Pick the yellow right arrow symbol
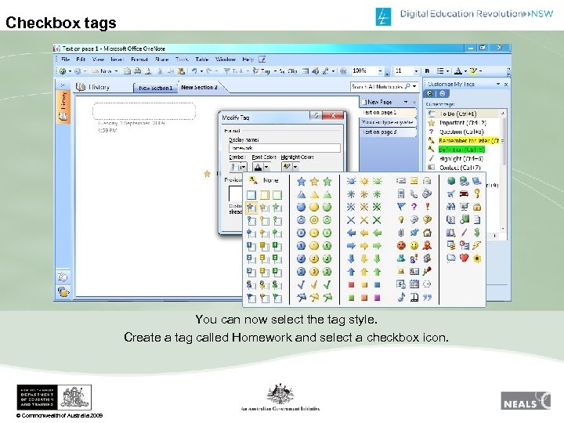Image resolution: width=564 pixels, height=423 pixels. (364, 246)
